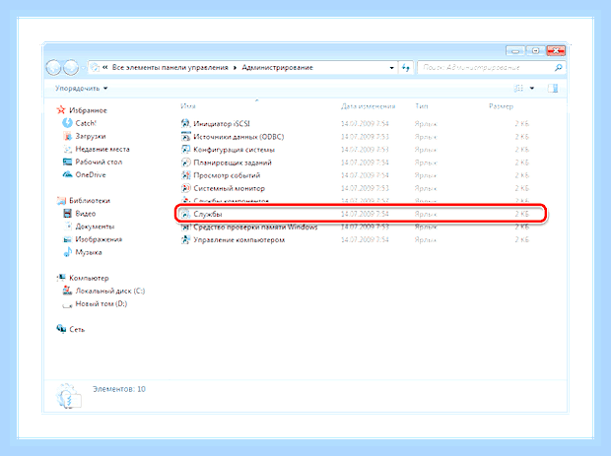The image size is (611, 456).
Task: Select the Библиотеки tree label
Action: pyautogui.click(x=90, y=201)
